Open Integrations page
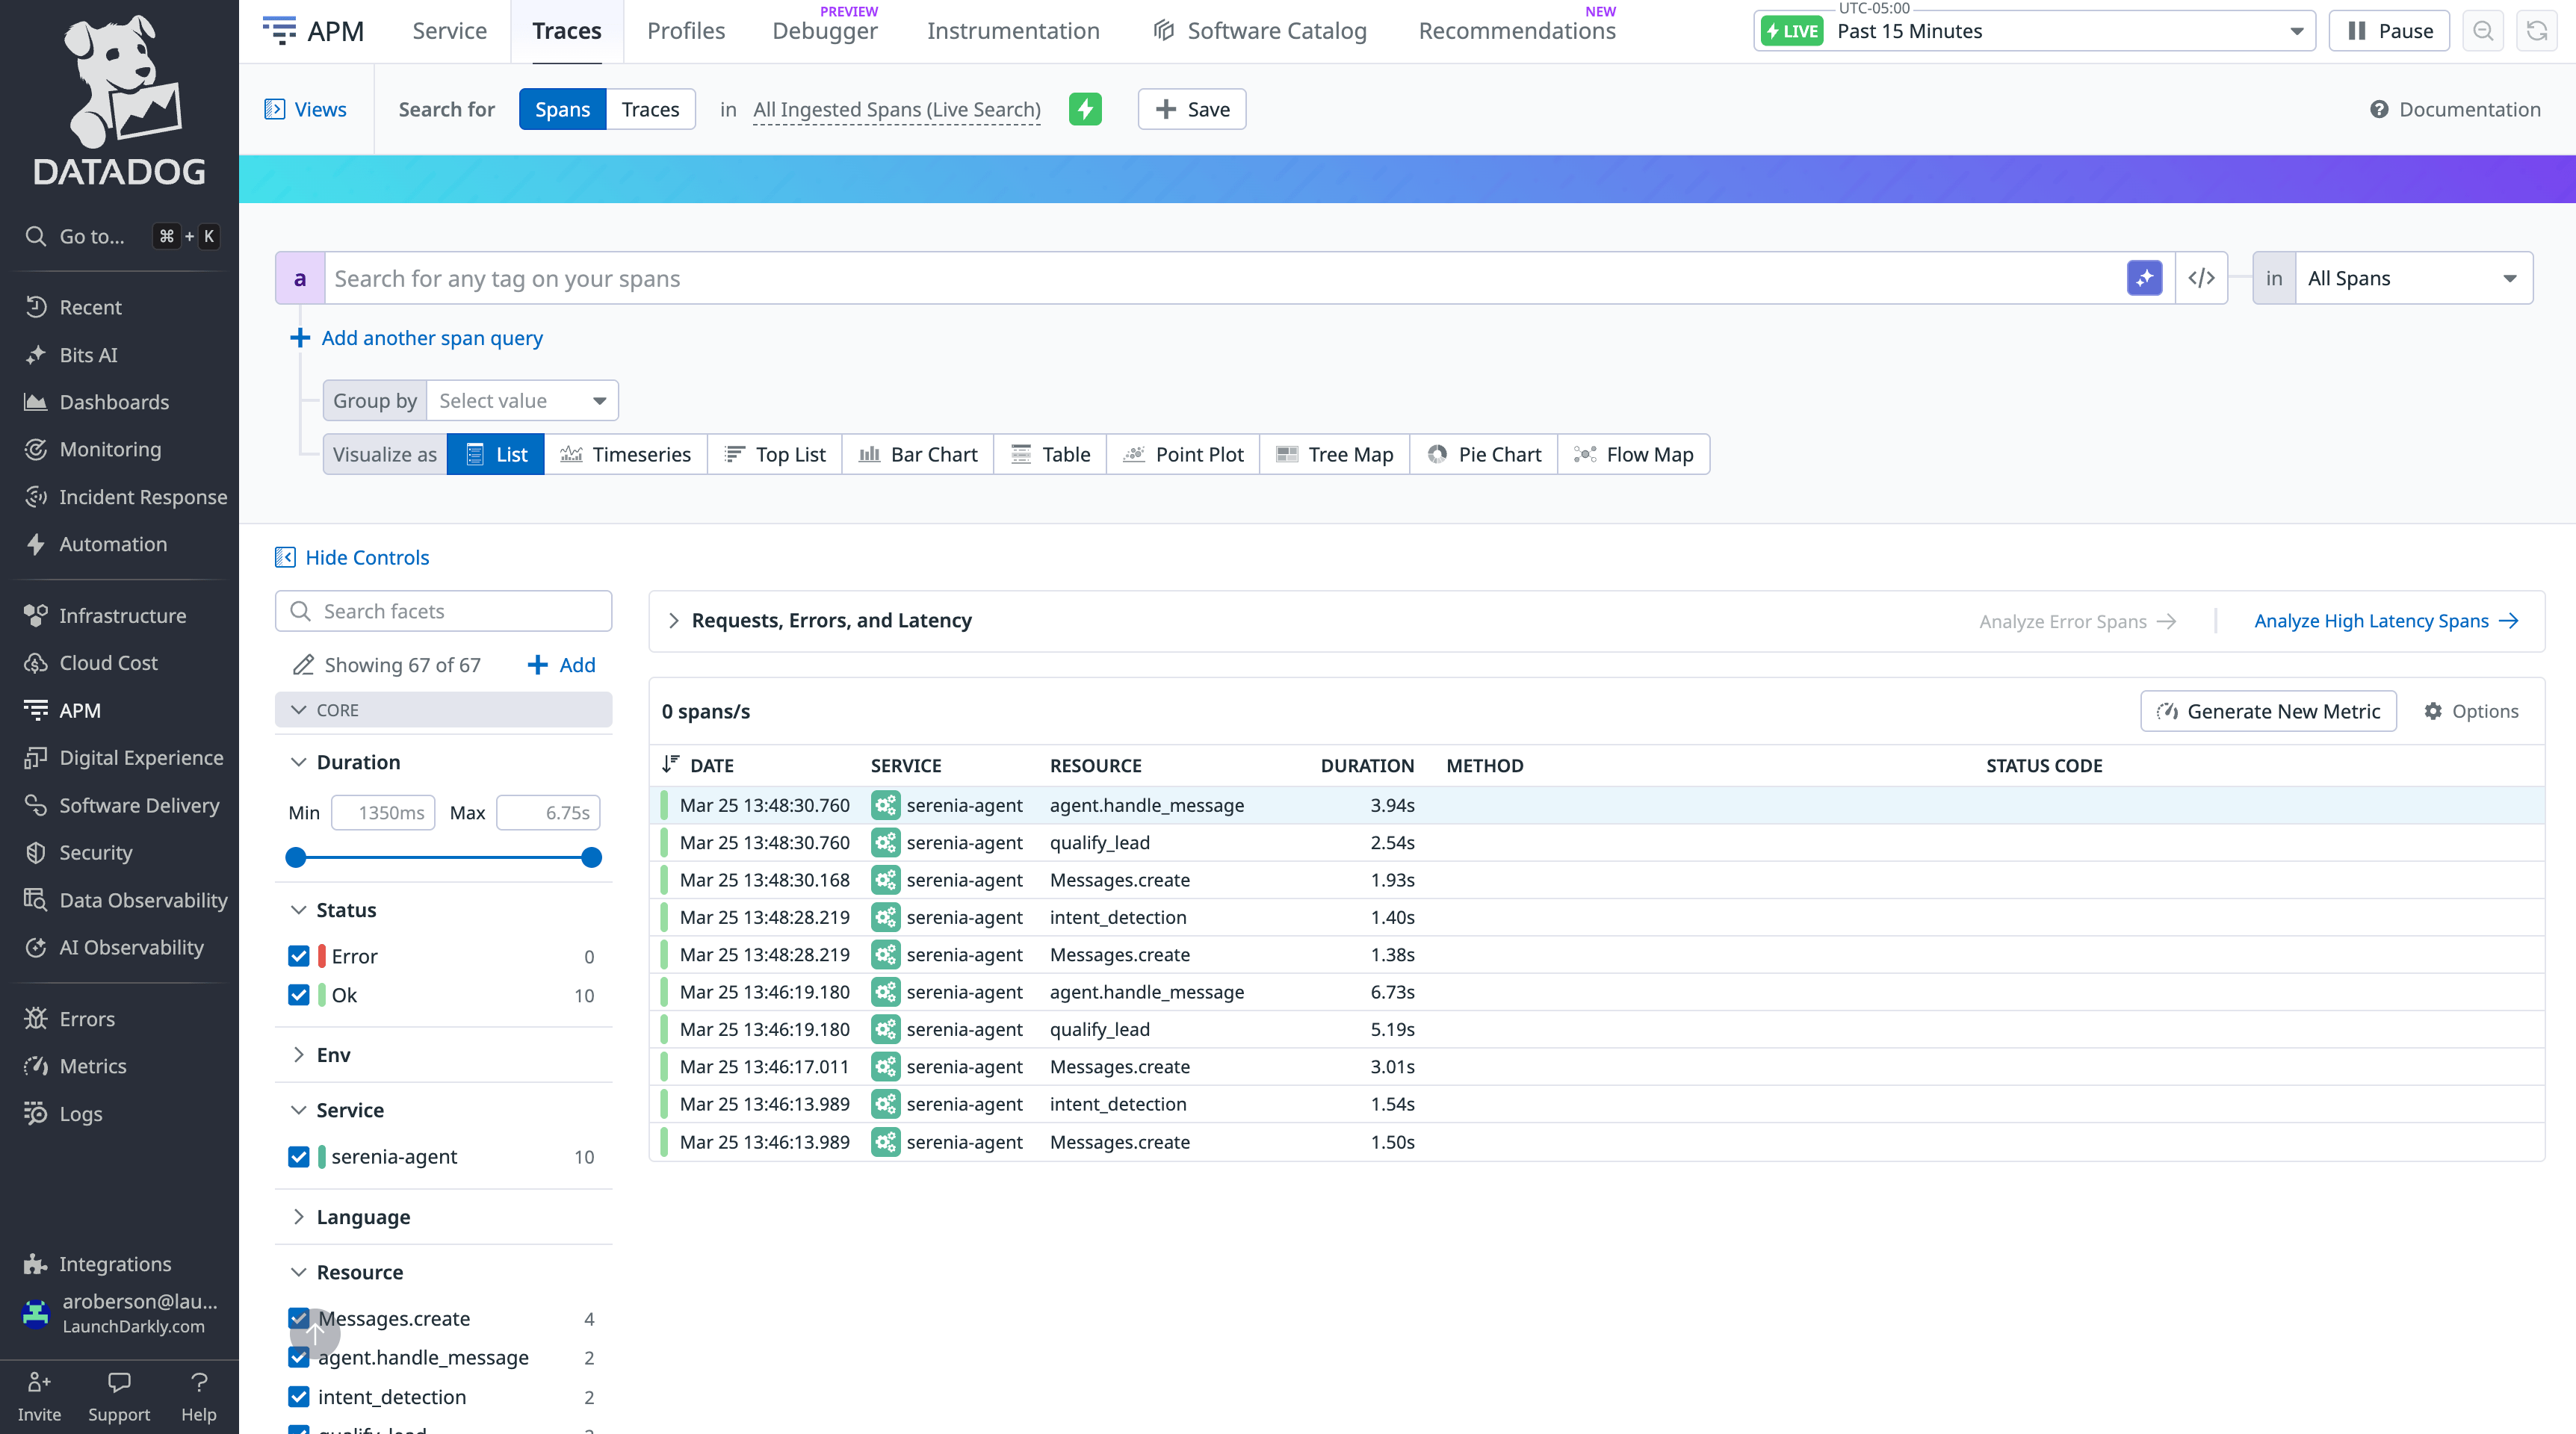Screen dimensions: 2576x1434 pyautogui.click(x=114, y=1264)
